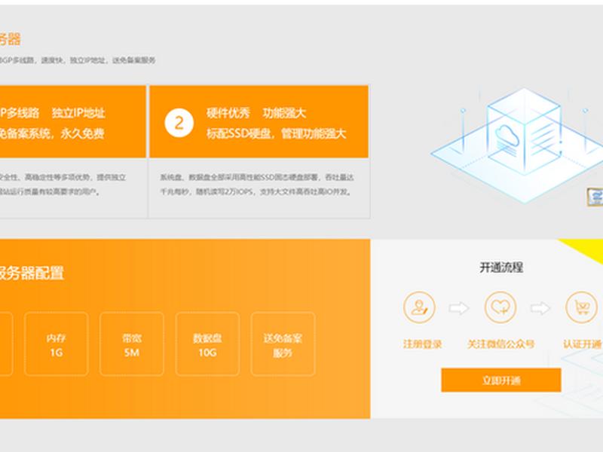Select the 关注微信公众号 heart icon
Screen dimensions: 603x452
click(500, 307)
